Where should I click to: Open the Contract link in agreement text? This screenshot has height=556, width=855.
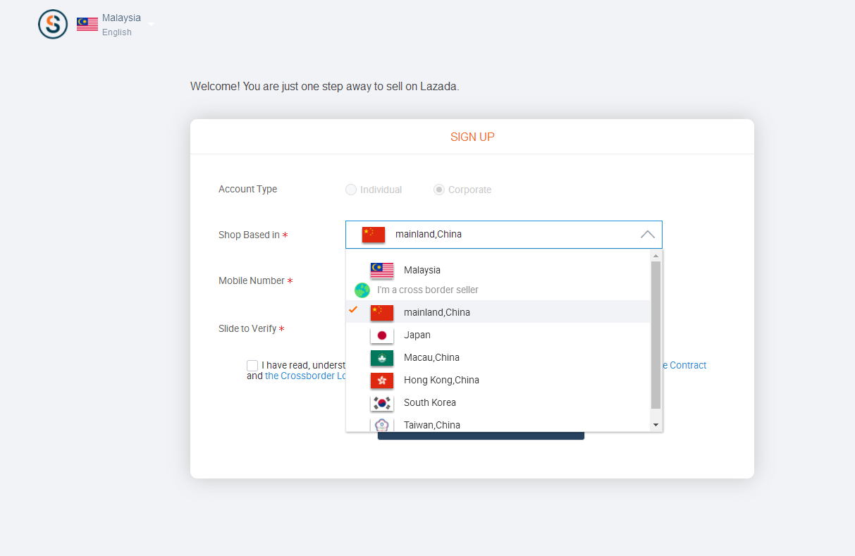point(684,365)
